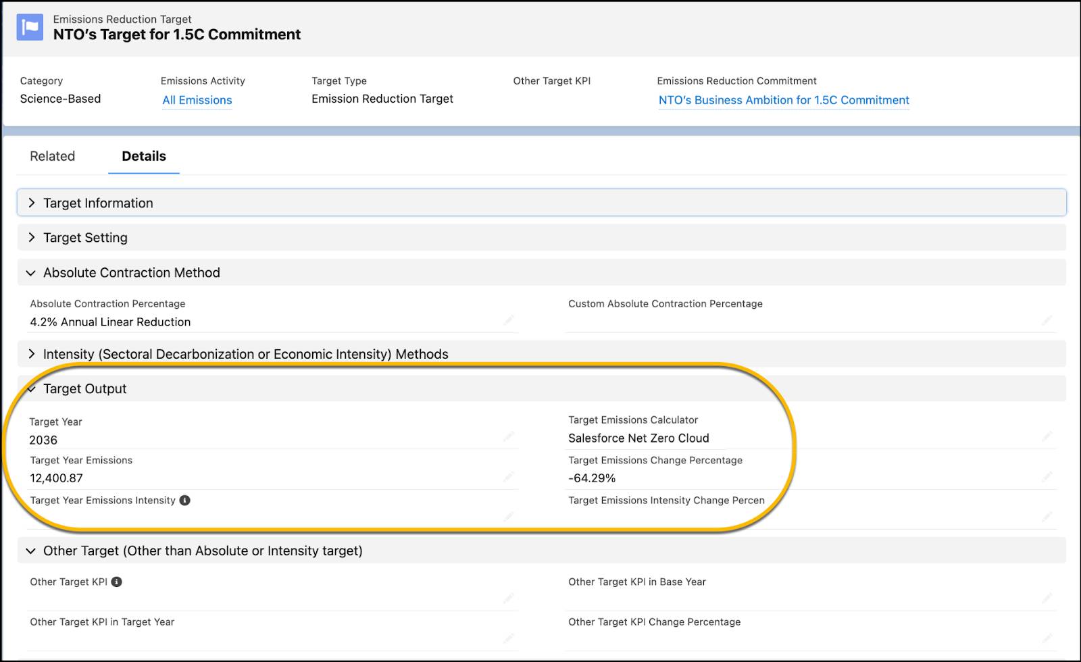This screenshot has height=662, width=1081.
Task: Edit Target Emissions Change Percentage pencil icon
Action: pos(1047,477)
